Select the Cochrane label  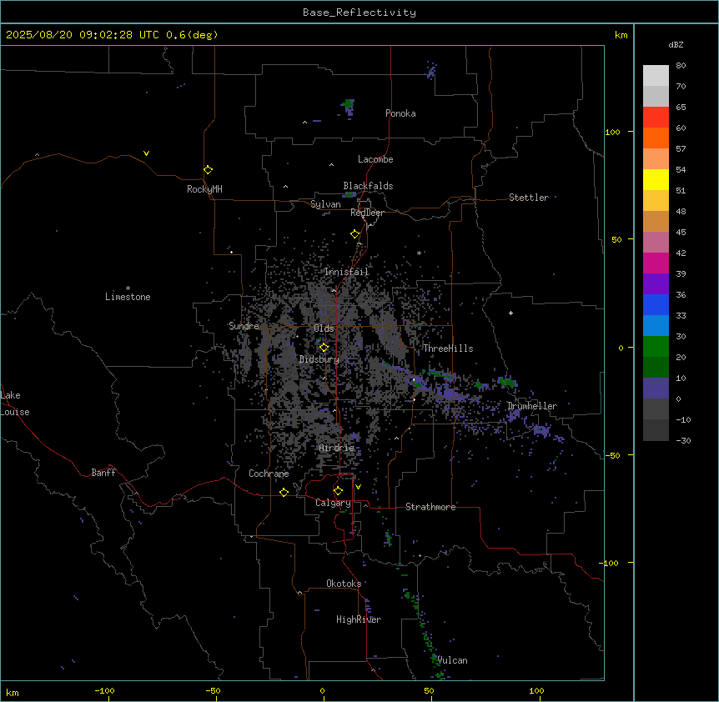coord(269,474)
